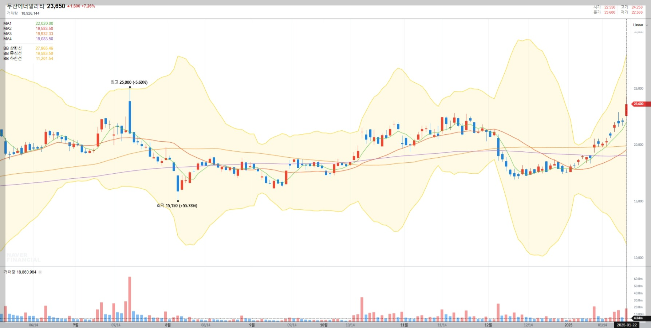
Task: Click the 최저 15,150 low annotation
Action: click(177, 206)
